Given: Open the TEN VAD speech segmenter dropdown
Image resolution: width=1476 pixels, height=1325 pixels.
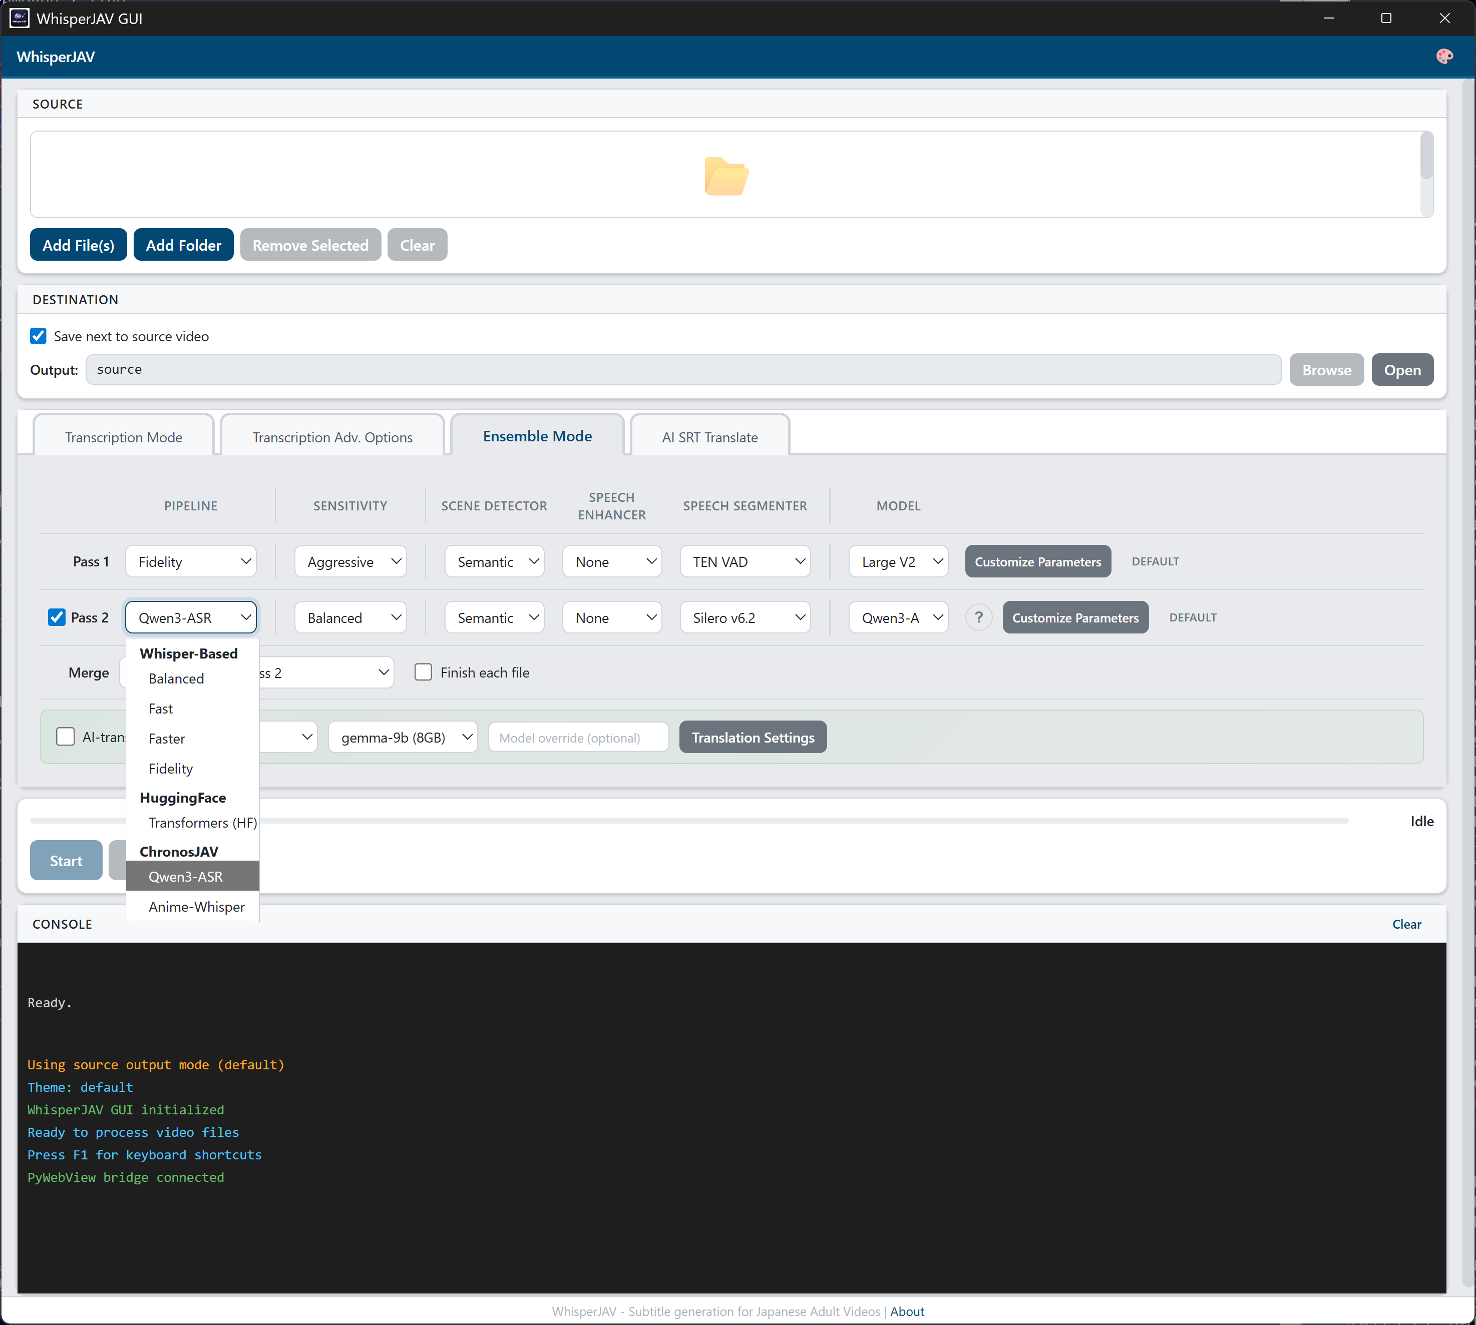Looking at the screenshot, I should (745, 561).
